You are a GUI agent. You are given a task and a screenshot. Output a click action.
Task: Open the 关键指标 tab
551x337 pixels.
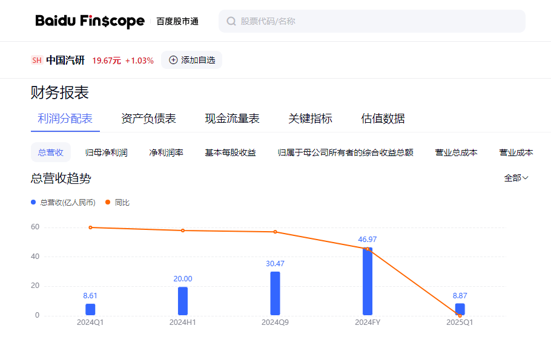pyautogui.click(x=310, y=119)
